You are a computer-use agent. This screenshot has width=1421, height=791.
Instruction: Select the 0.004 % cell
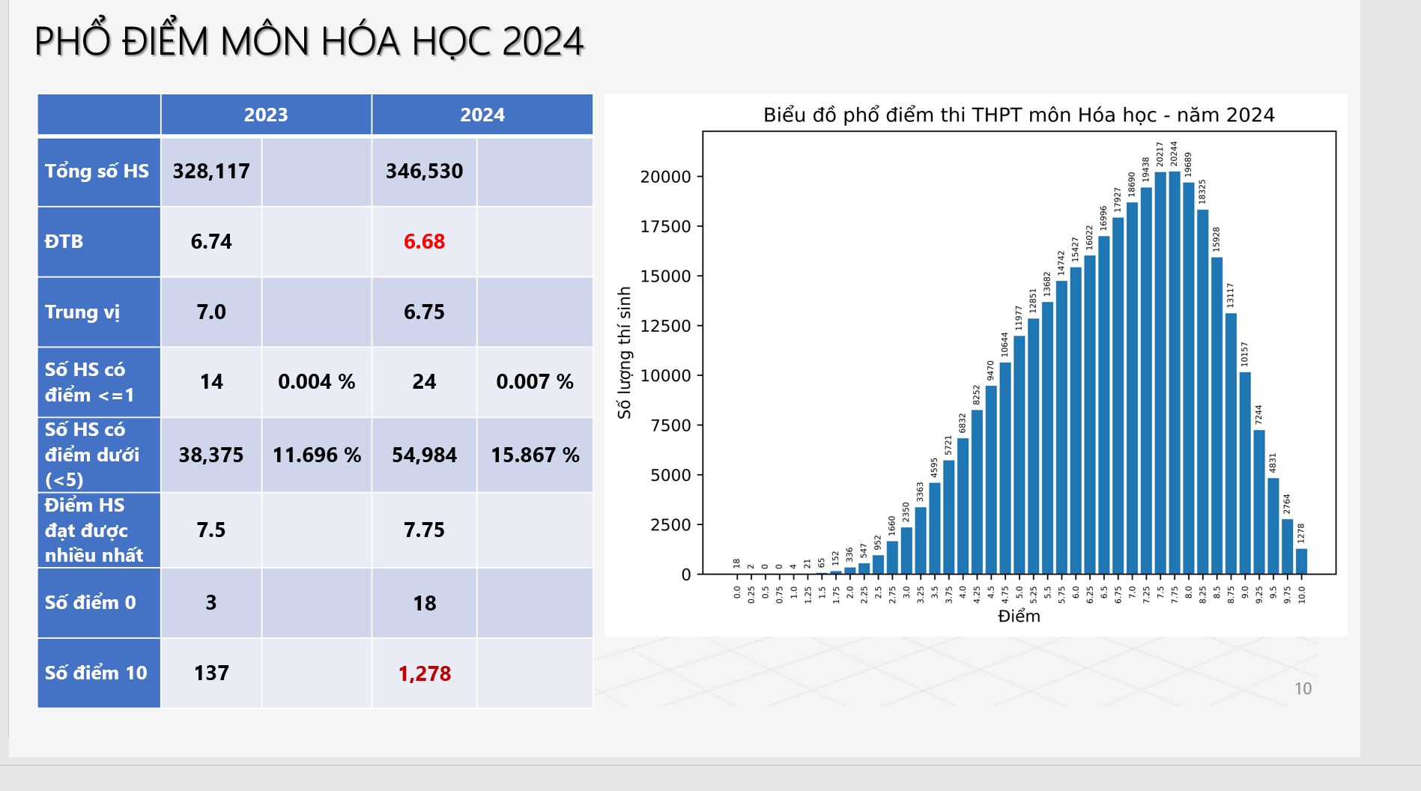pyautogui.click(x=317, y=382)
